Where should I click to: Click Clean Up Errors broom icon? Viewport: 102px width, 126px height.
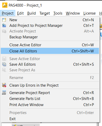tap(4, 85)
